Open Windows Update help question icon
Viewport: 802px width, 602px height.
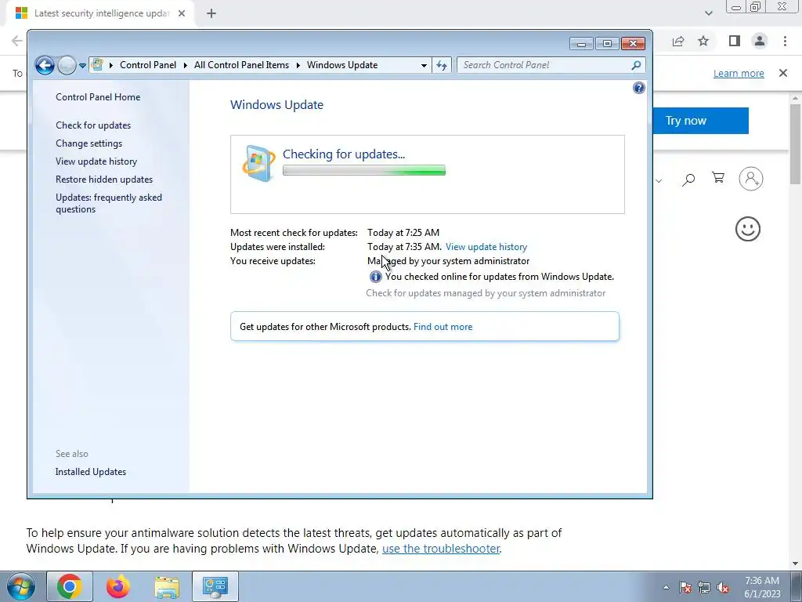[639, 88]
